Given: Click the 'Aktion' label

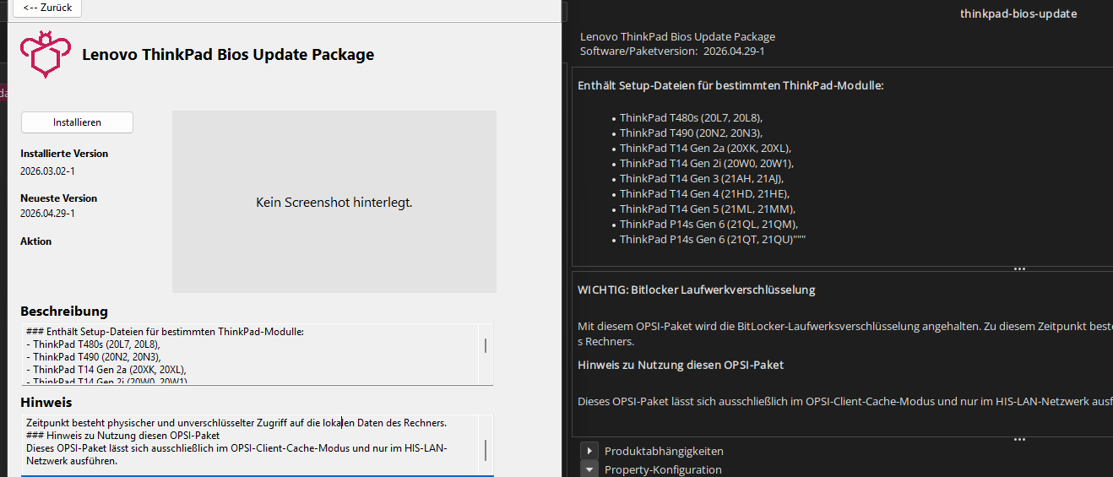Looking at the screenshot, I should coord(36,241).
